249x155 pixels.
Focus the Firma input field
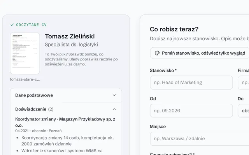(x=244, y=83)
